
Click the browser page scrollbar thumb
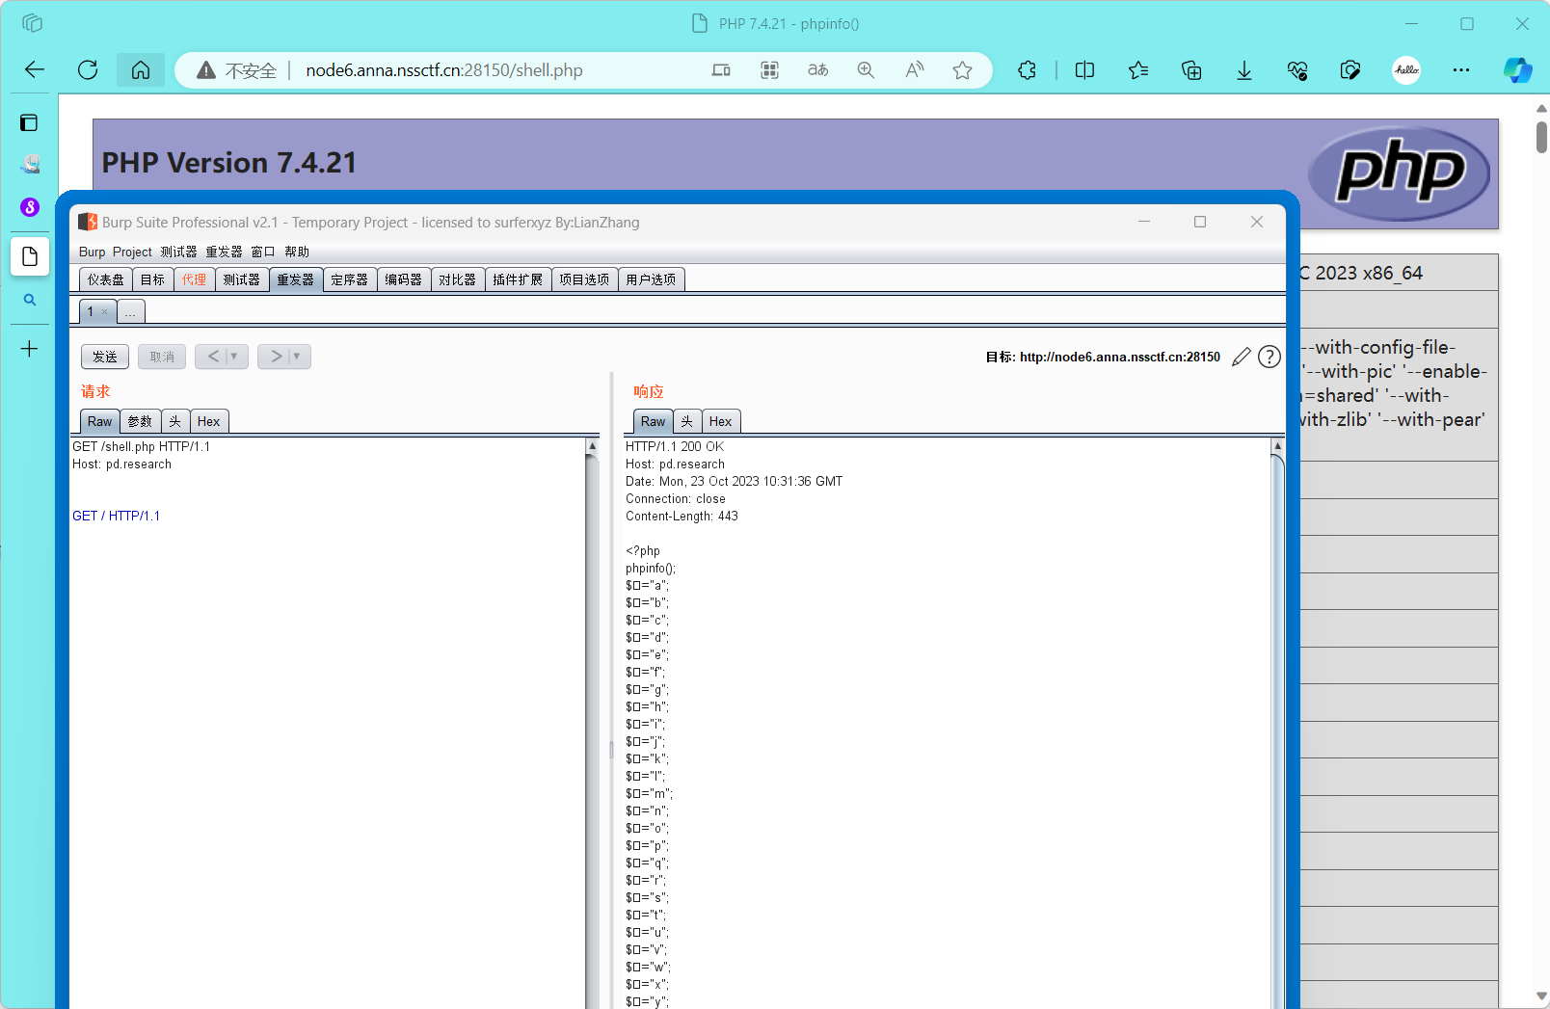click(1541, 137)
